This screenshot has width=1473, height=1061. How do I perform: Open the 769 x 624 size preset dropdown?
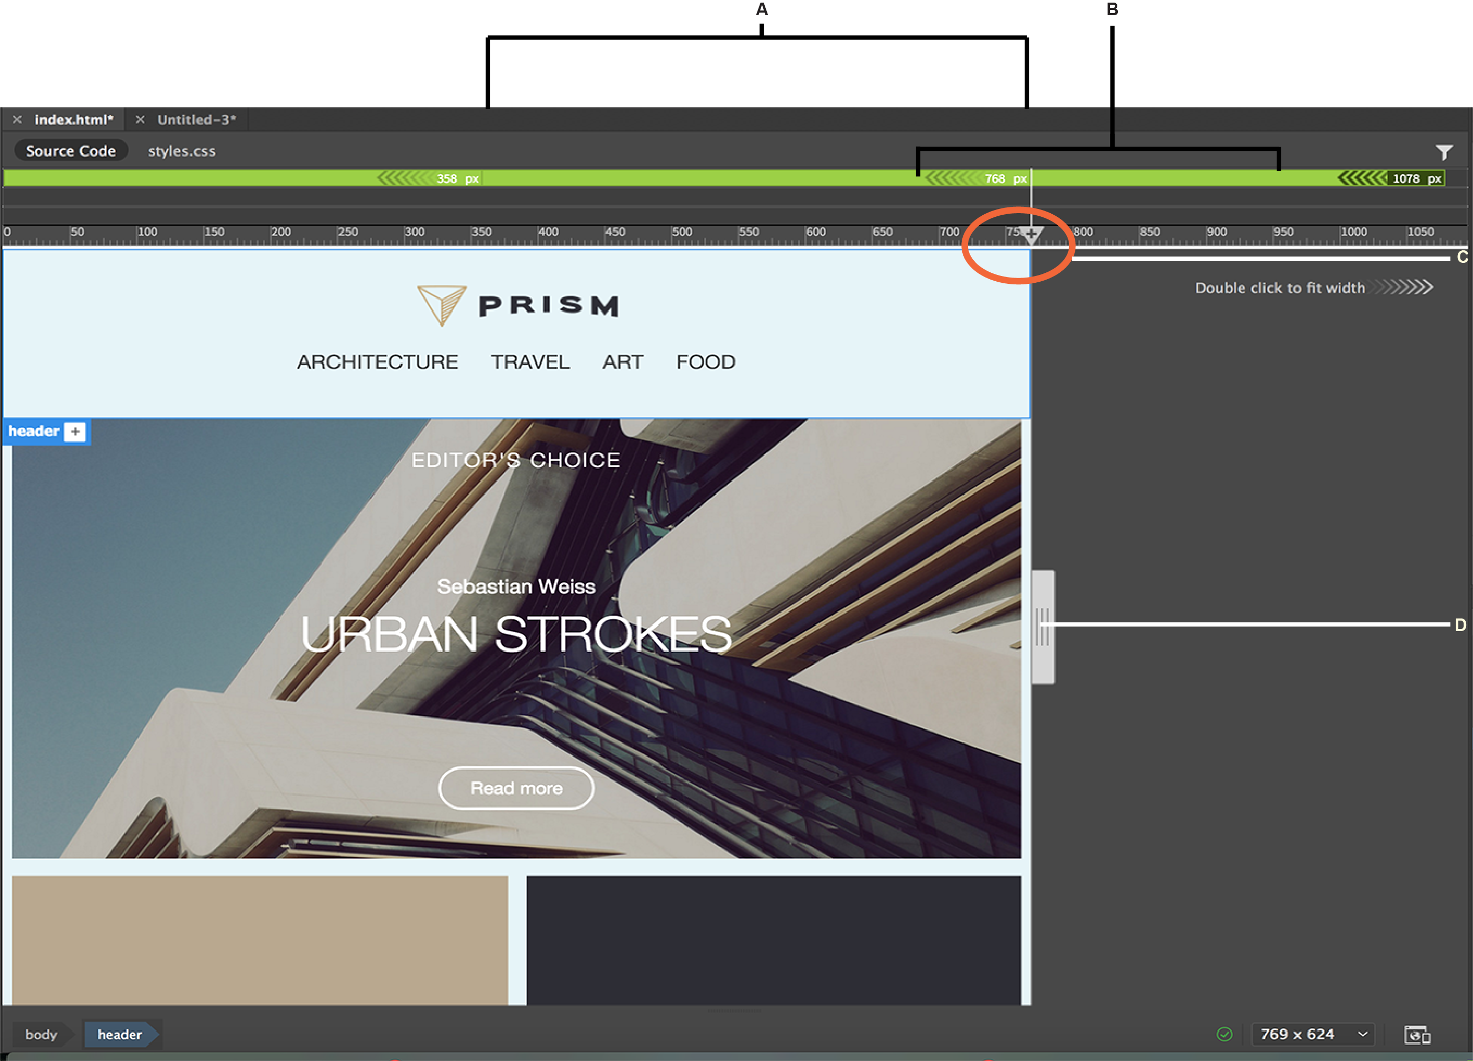(x=1312, y=1034)
